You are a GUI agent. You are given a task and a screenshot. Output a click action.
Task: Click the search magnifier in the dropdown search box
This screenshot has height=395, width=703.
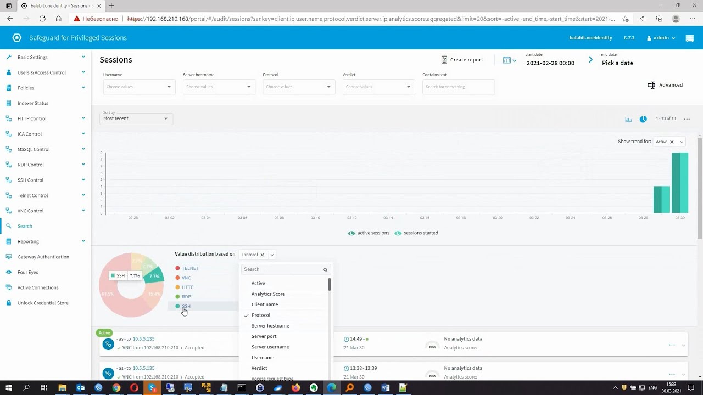pyautogui.click(x=326, y=270)
